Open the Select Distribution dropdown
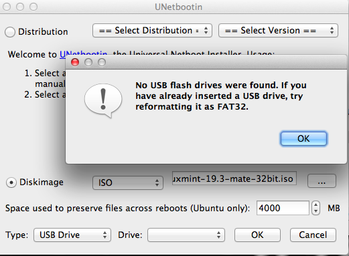This screenshot has height=256, width=349. (x=152, y=31)
